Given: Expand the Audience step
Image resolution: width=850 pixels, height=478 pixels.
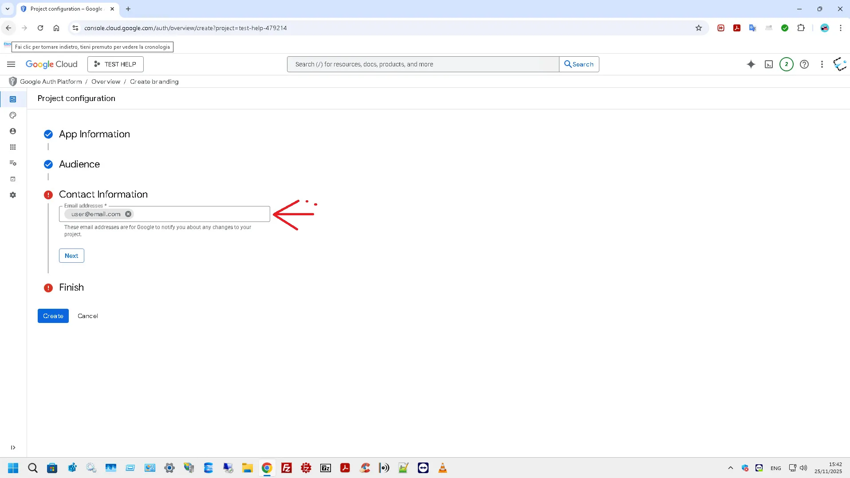Looking at the screenshot, I should (x=79, y=164).
